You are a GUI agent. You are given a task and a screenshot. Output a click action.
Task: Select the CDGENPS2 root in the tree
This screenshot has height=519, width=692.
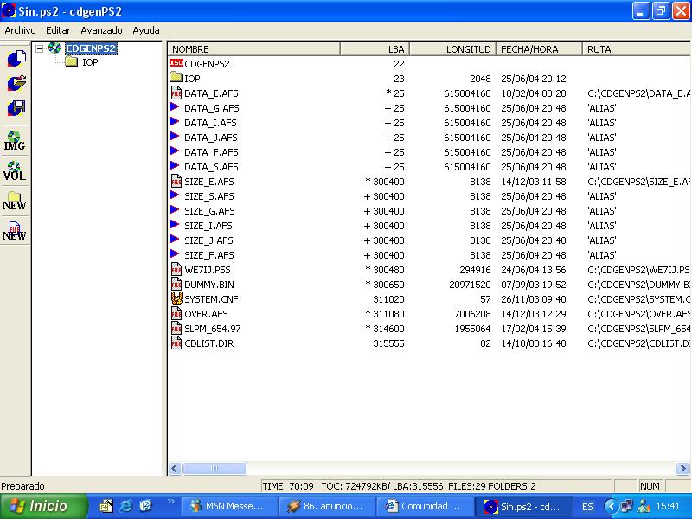pyautogui.click(x=90, y=49)
